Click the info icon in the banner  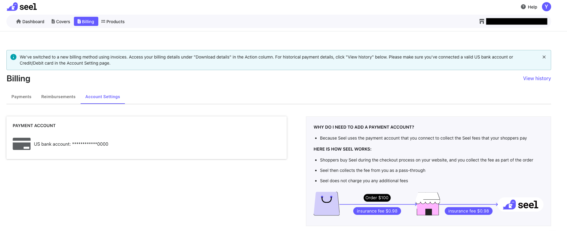coord(13,57)
